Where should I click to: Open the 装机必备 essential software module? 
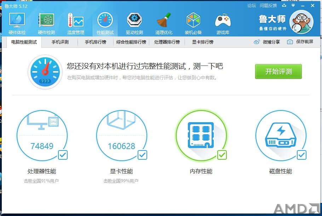click(x=193, y=24)
